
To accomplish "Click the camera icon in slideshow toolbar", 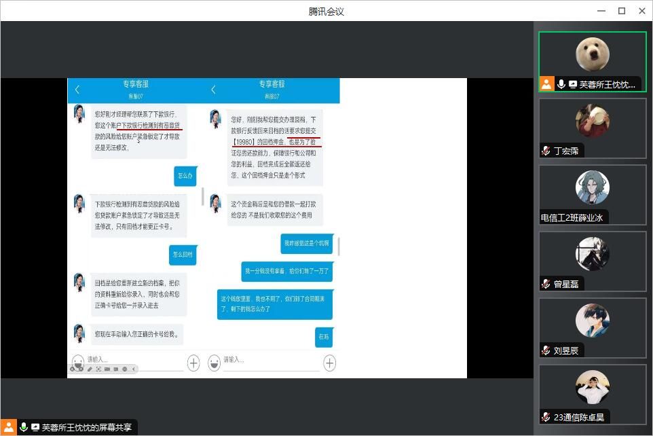I will click(x=107, y=369).
